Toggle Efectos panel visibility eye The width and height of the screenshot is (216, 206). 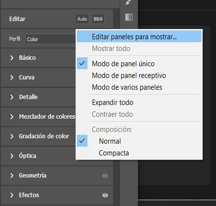(105, 195)
